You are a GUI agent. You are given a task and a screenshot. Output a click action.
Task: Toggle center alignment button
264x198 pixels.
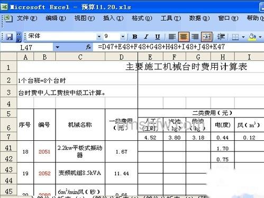click(184, 37)
